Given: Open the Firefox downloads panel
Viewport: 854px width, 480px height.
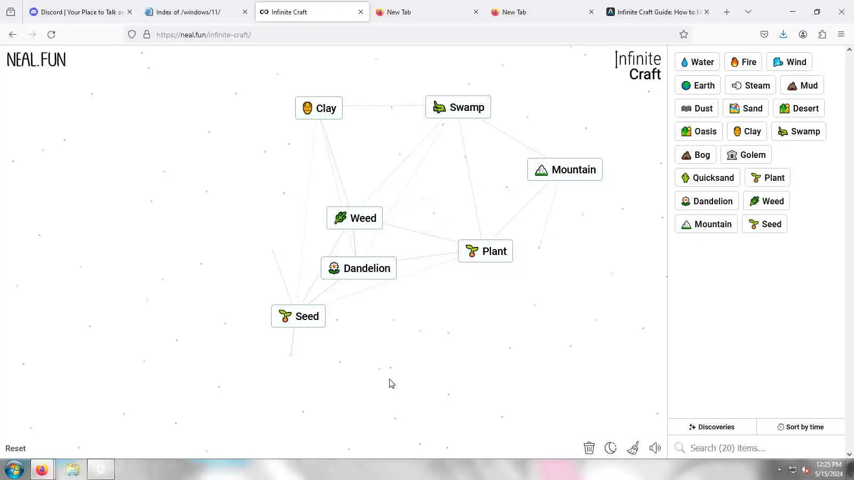Looking at the screenshot, I should [784, 35].
